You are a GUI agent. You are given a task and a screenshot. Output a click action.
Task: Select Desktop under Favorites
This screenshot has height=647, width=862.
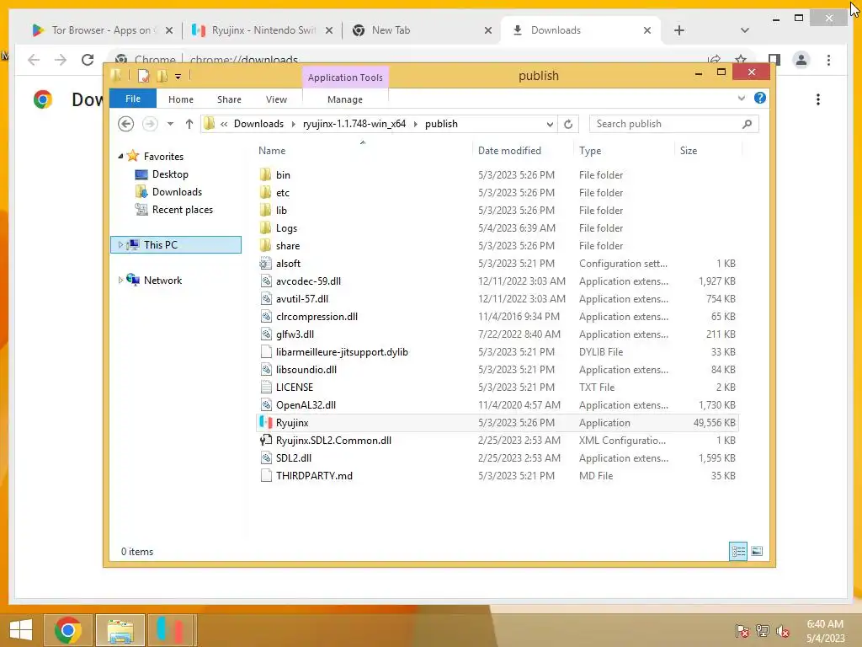[170, 174]
